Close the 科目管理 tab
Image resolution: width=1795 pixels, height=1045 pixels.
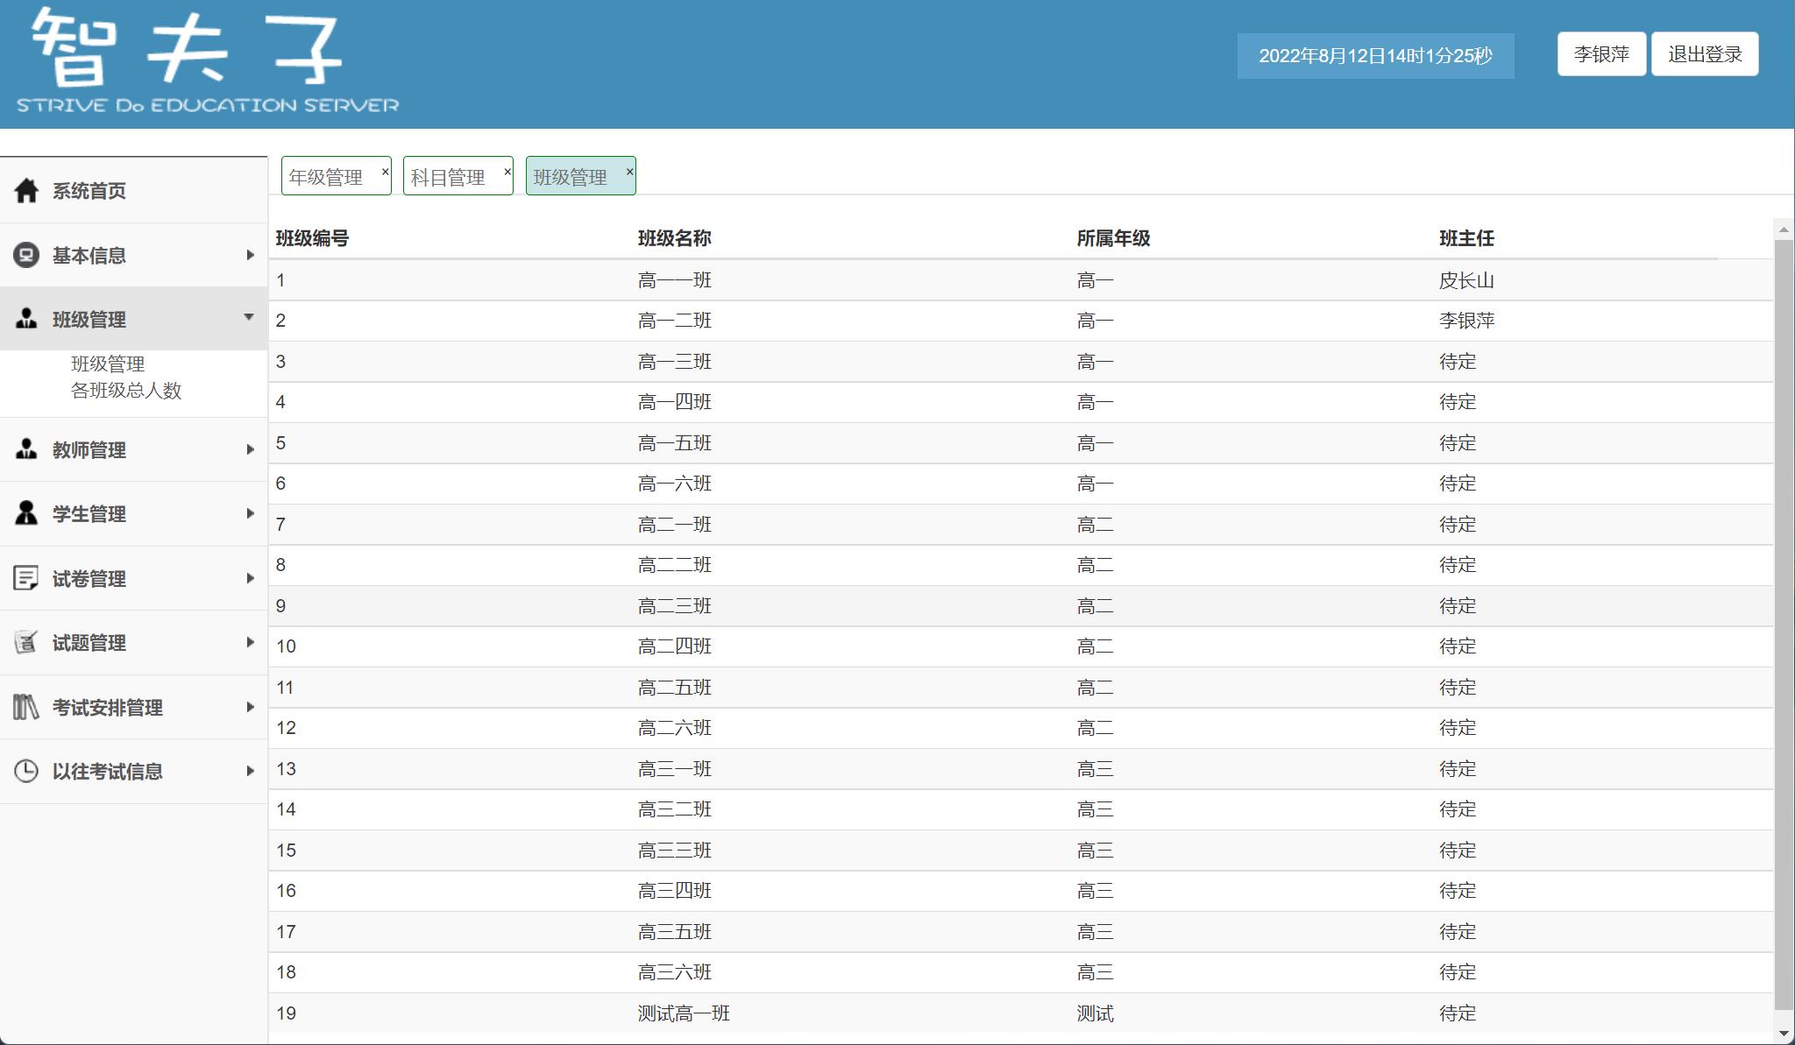[507, 172]
